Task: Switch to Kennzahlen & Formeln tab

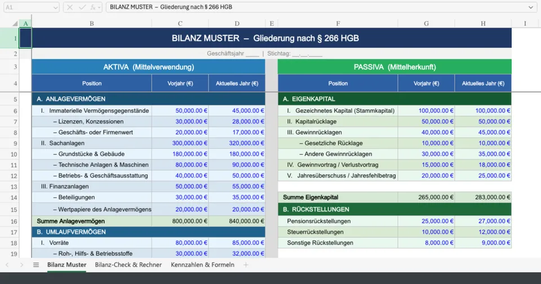Action: tap(202, 265)
